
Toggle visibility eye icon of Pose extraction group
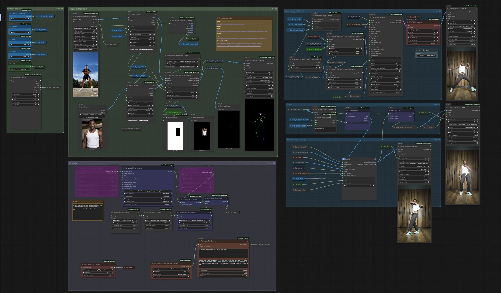(x=276, y=9)
